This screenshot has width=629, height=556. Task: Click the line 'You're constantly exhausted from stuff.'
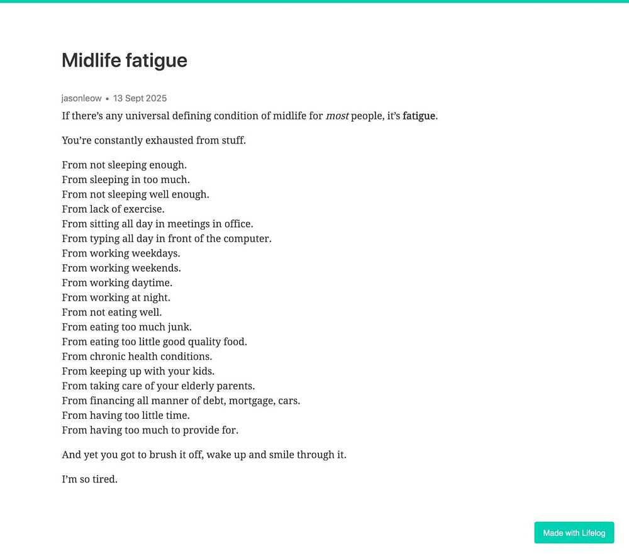(153, 140)
